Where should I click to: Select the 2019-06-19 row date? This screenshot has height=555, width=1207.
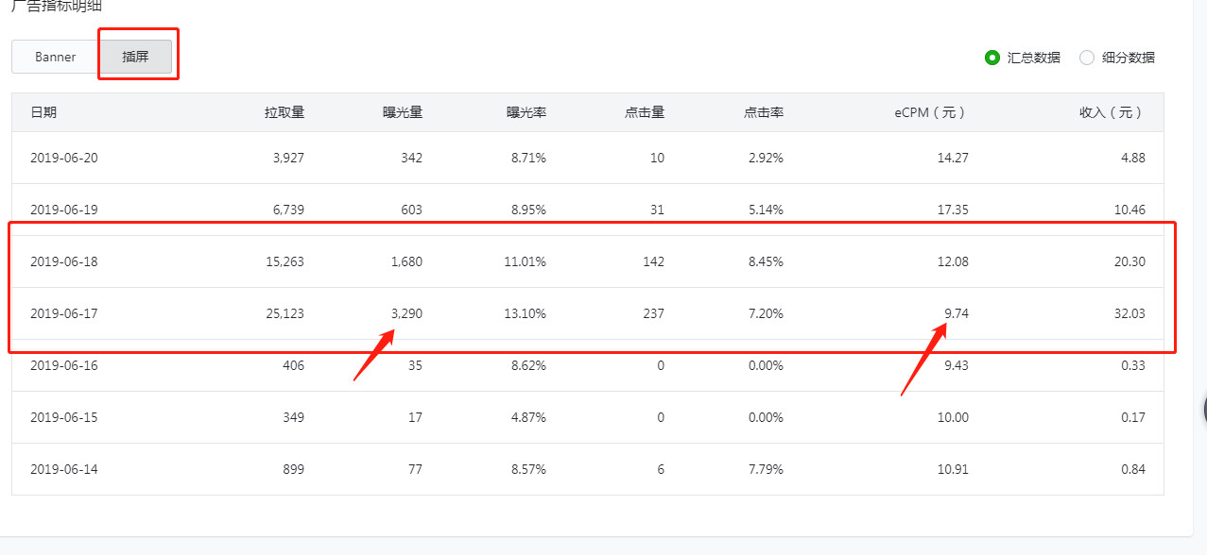tap(64, 210)
